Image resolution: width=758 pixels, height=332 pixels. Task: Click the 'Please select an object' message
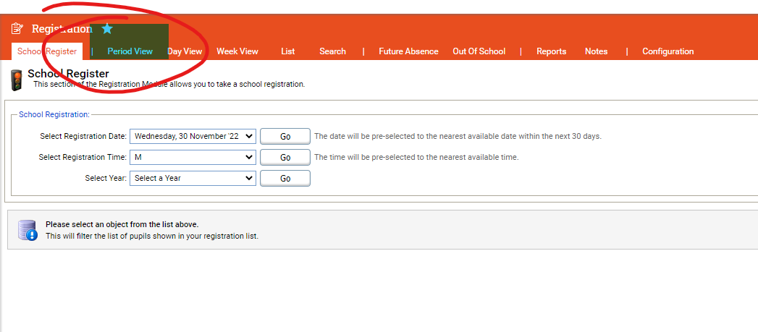122,224
